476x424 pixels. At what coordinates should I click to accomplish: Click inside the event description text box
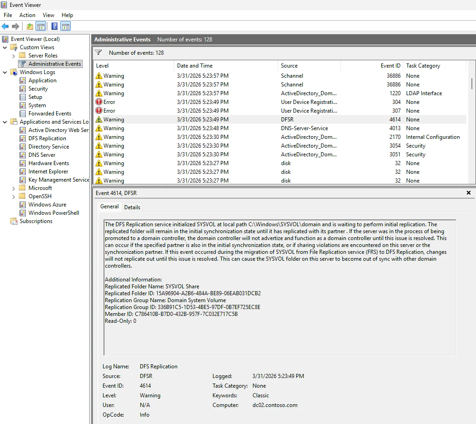280,287
